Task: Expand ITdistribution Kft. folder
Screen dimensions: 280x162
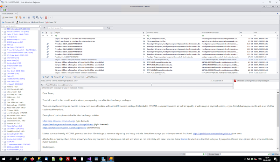Action: pyautogui.click(x=2, y=79)
